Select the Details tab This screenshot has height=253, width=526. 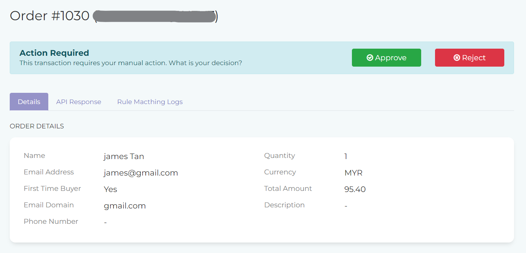29,102
